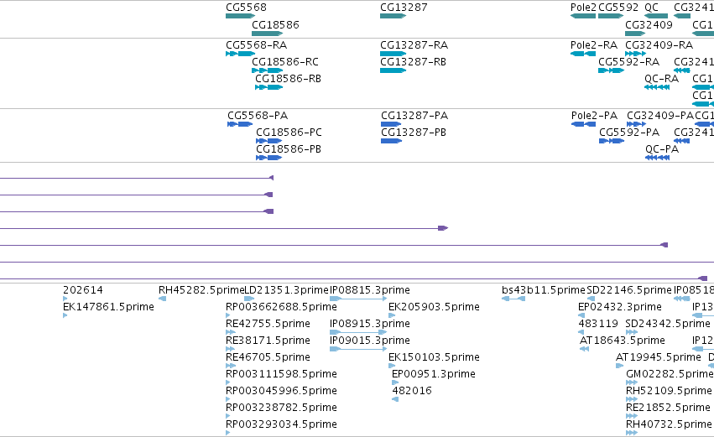Click the CG5568 gene label
This screenshot has width=714, height=437.
(x=247, y=8)
